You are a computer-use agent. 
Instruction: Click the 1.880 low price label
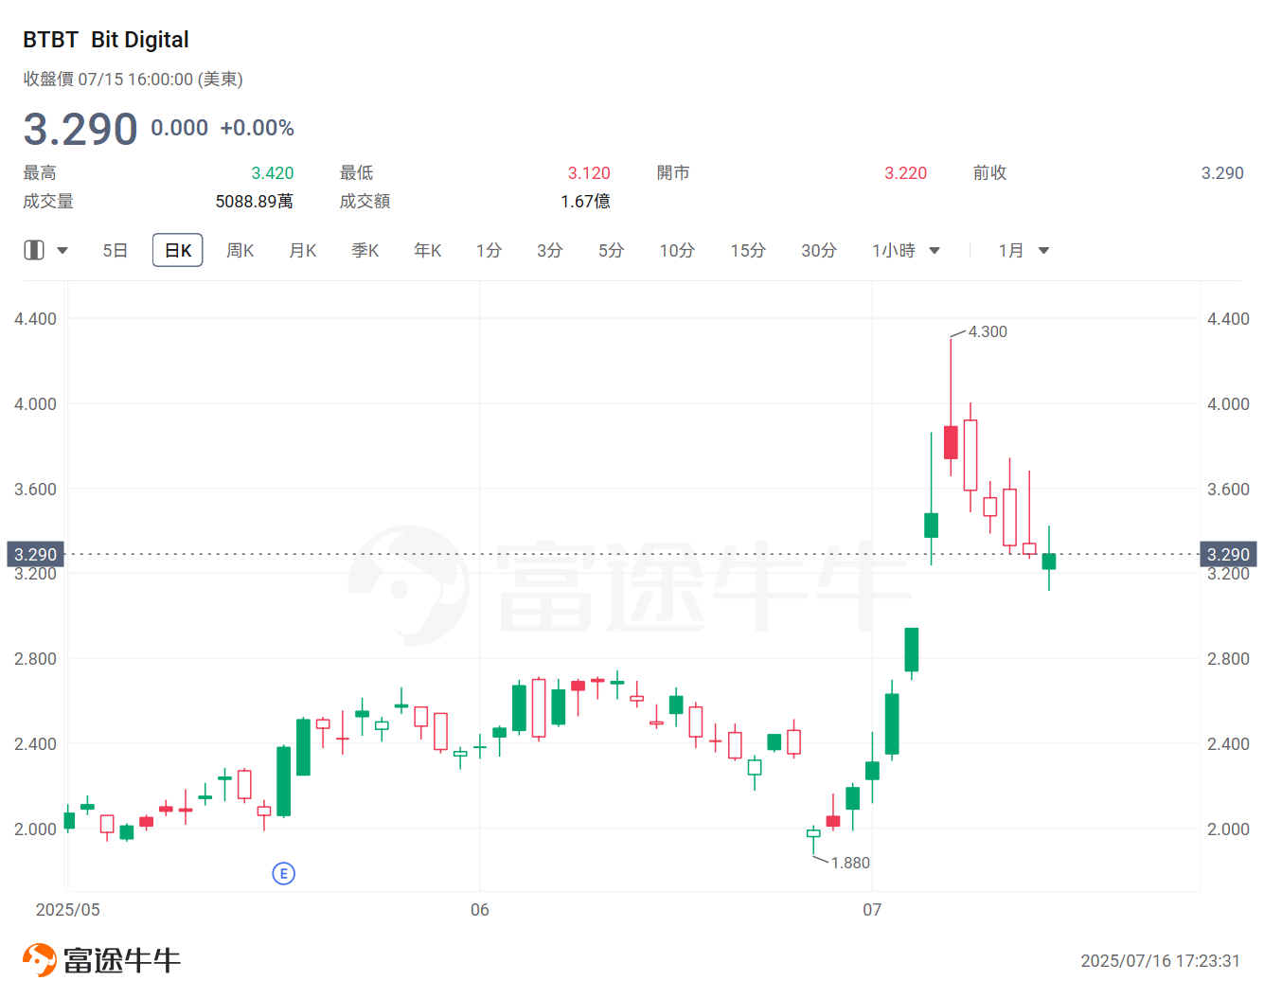click(x=850, y=863)
